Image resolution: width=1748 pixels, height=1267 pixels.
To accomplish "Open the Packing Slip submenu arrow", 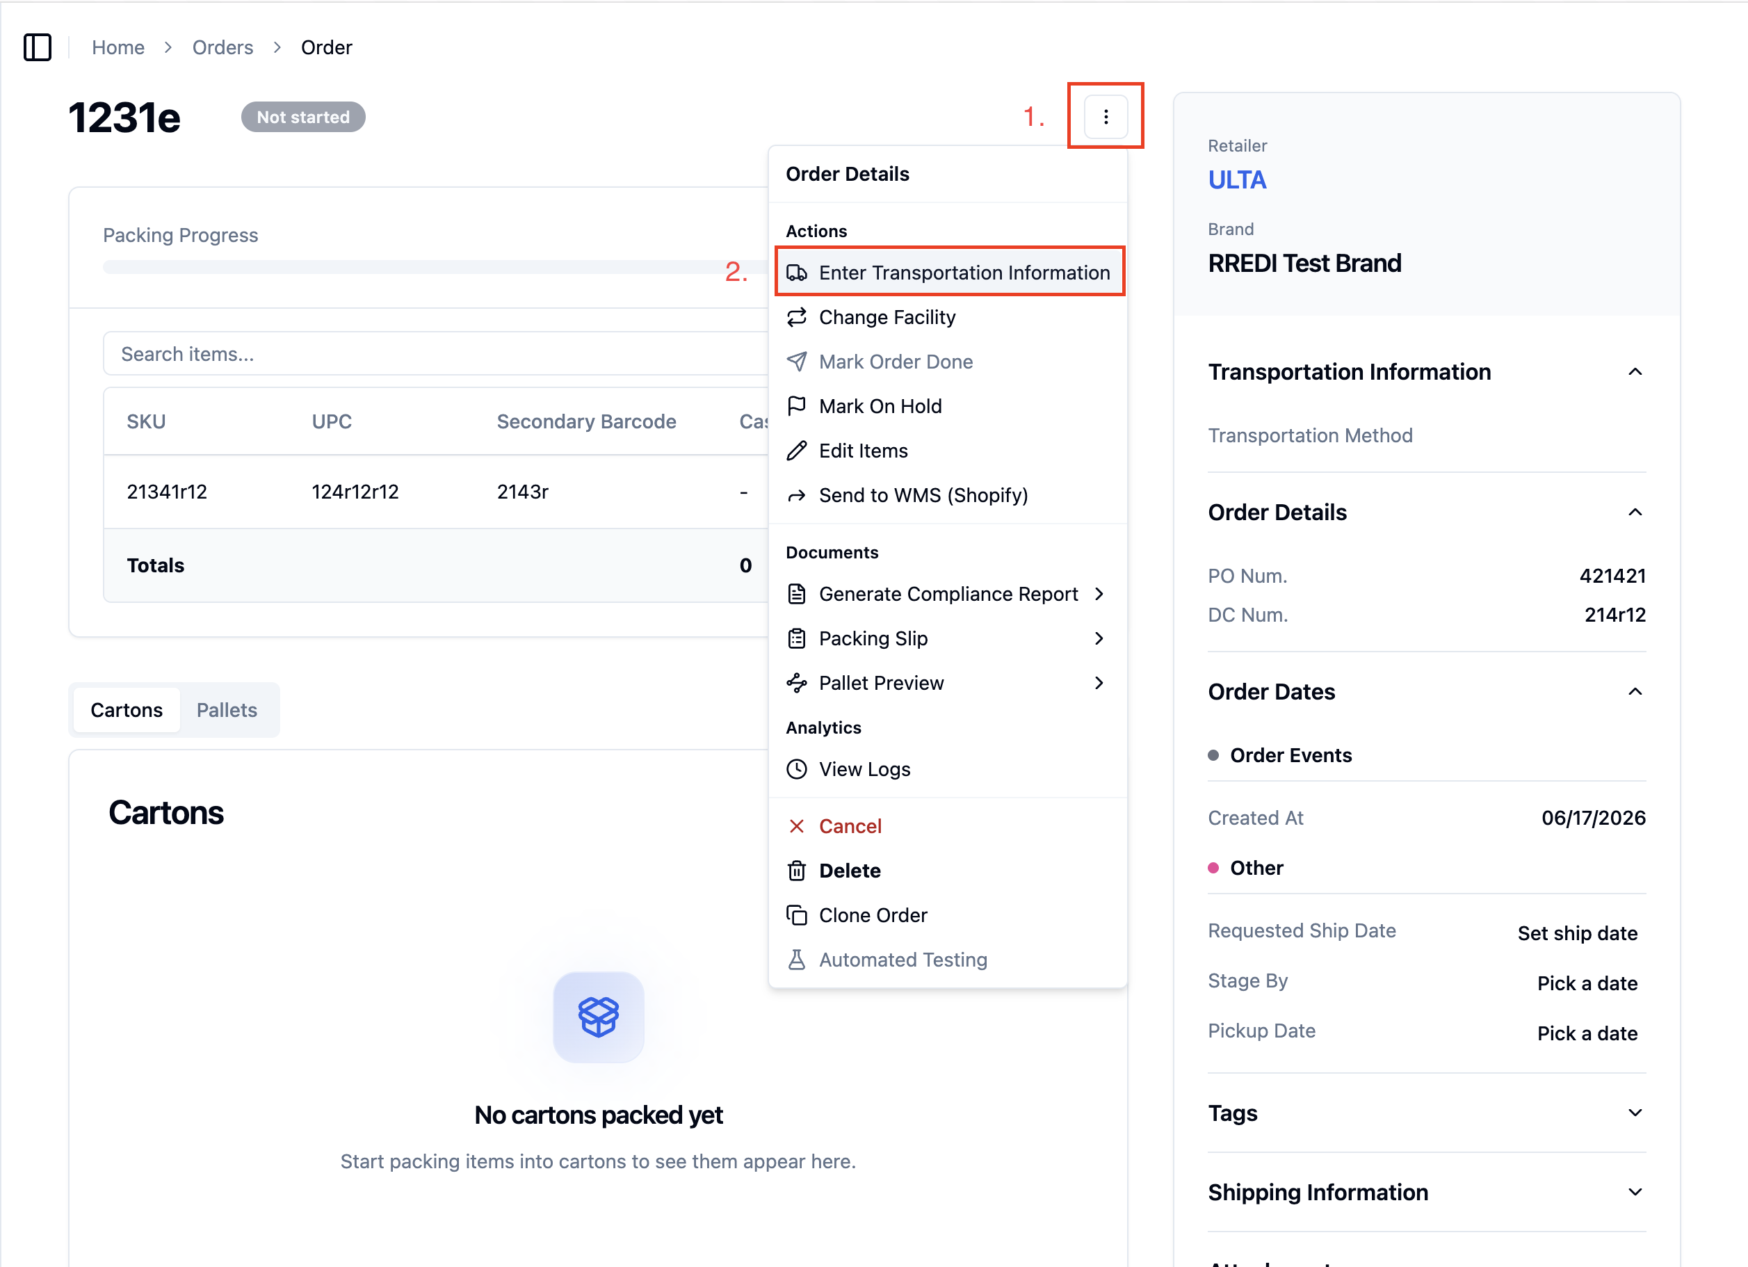I will 1099,639.
